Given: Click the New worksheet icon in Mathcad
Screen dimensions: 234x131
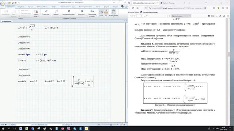Looking at the screenshot, I should point(7,3).
